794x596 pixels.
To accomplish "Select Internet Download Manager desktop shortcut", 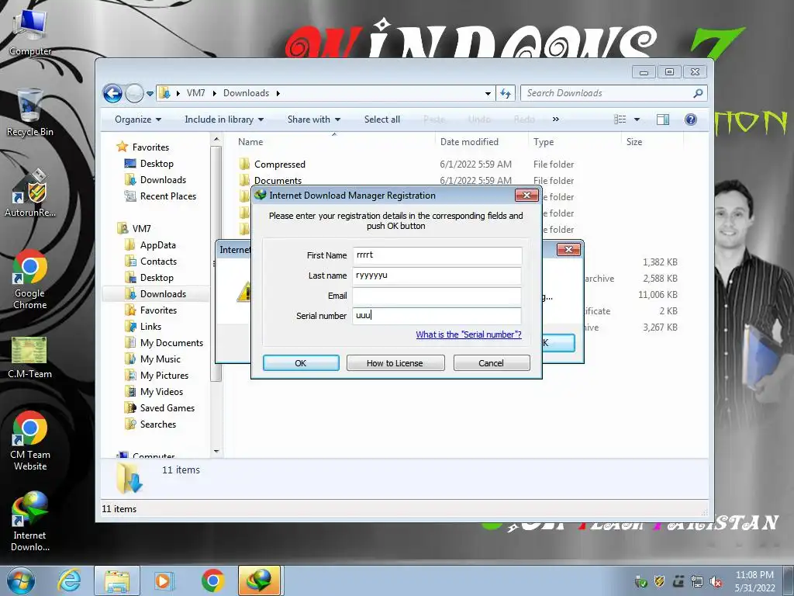I will [x=30, y=521].
